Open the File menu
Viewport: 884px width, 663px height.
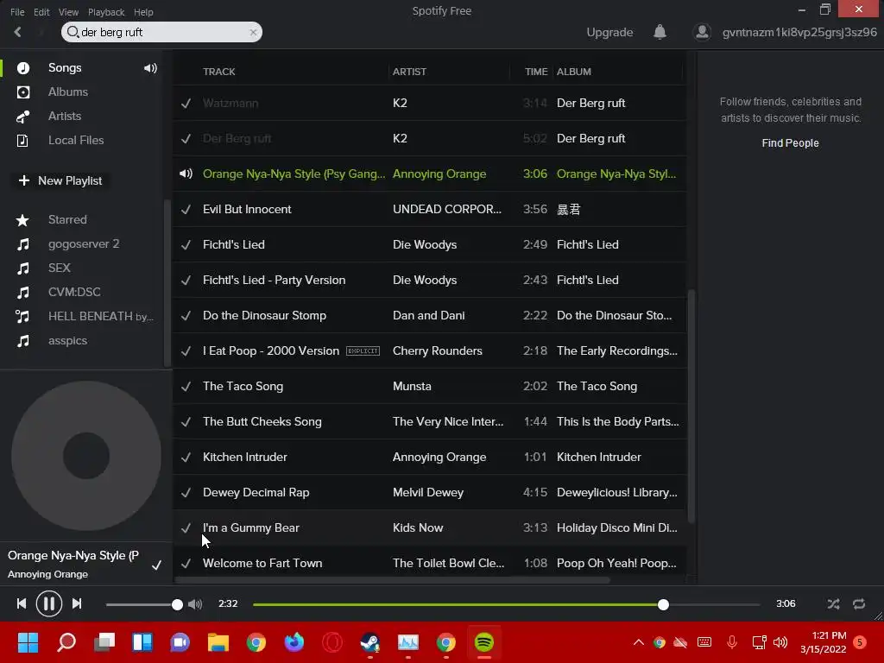pyautogui.click(x=17, y=12)
